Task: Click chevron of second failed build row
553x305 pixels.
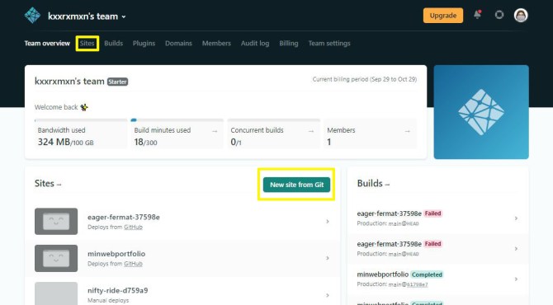Action: [x=516, y=249]
